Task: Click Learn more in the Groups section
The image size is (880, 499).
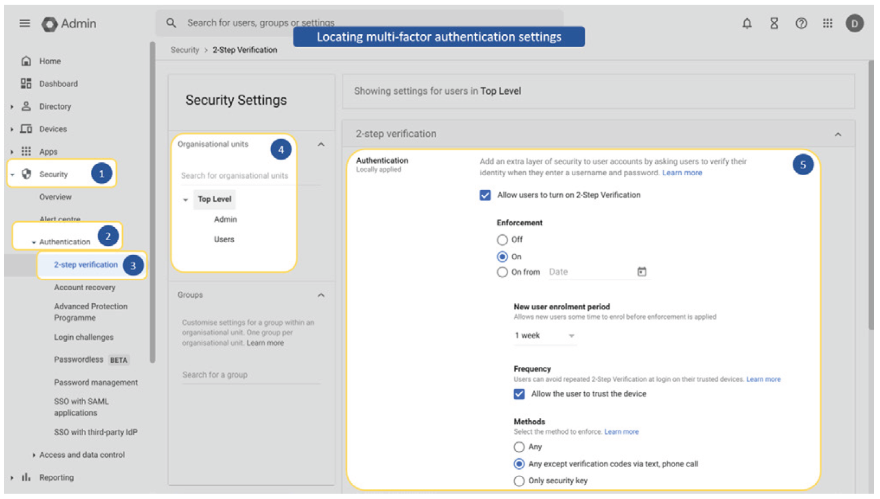Action: pyautogui.click(x=265, y=343)
